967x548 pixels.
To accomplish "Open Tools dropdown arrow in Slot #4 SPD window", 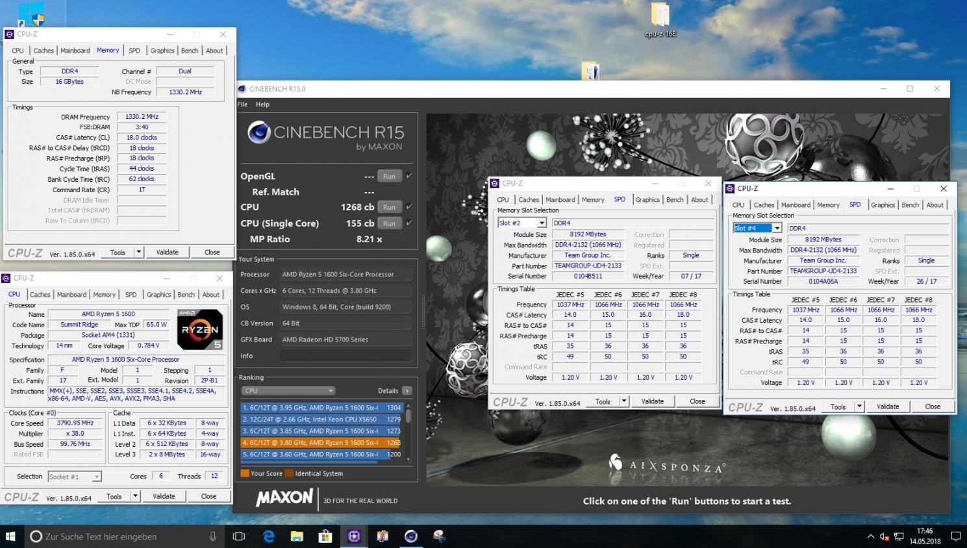I will click(859, 406).
